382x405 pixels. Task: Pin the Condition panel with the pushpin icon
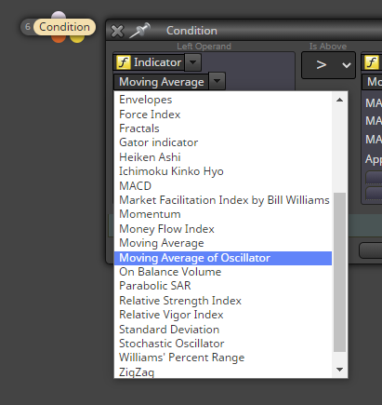tap(139, 31)
